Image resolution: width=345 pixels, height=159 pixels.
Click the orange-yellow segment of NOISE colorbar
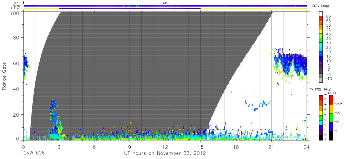point(331,109)
